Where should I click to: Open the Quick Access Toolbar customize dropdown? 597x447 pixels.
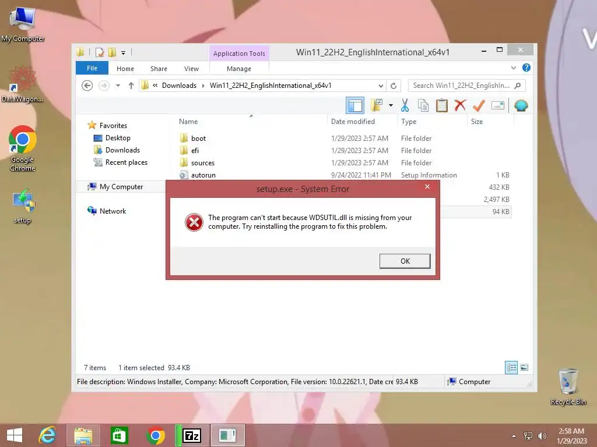click(123, 52)
